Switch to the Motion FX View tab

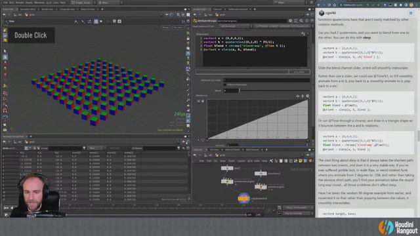pos(88,9)
